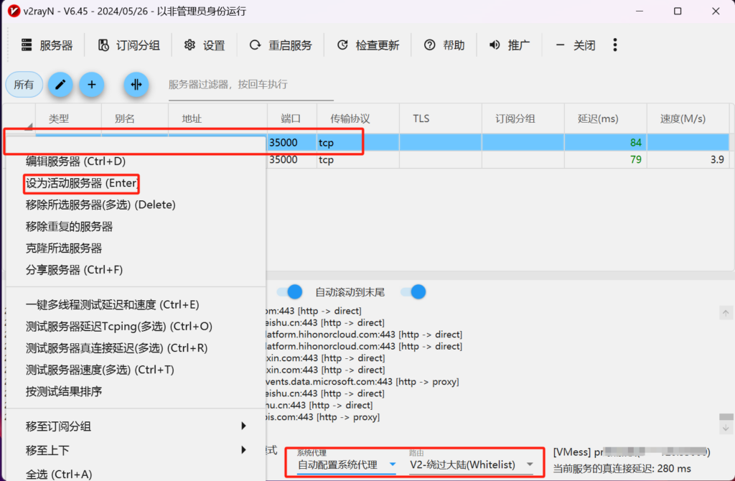Click the blue plus add button

click(x=91, y=85)
